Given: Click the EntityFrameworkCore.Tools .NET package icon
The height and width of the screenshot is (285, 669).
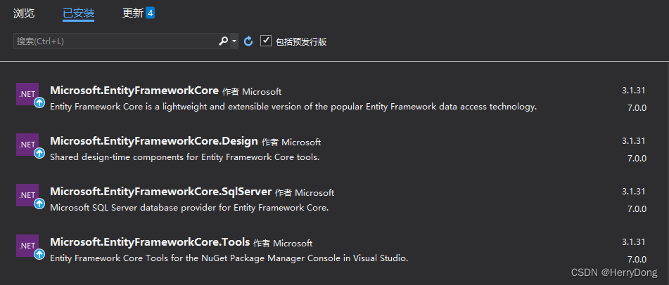Looking at the screenshot, I should 27,246.
